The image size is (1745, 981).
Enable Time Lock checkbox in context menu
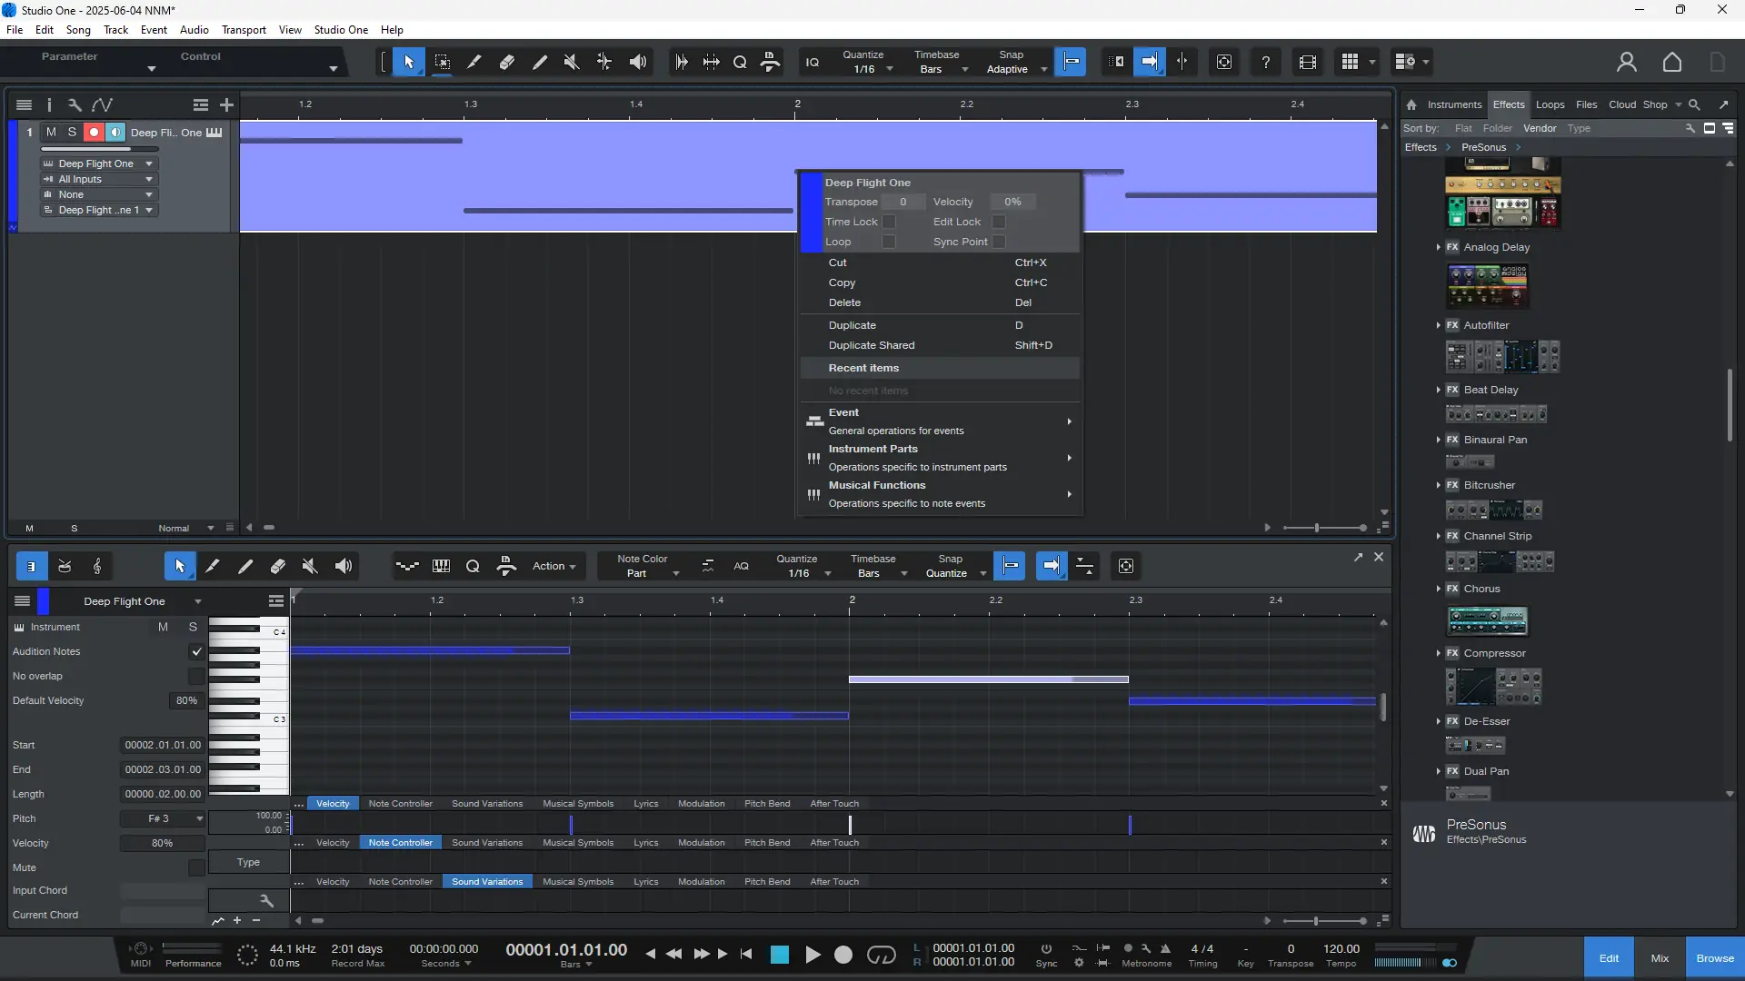[889, 222]
